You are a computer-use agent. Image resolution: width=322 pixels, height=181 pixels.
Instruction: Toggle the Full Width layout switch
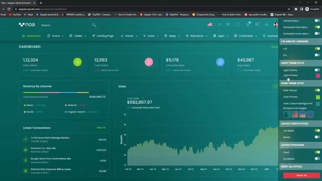(x=317, y=131)
